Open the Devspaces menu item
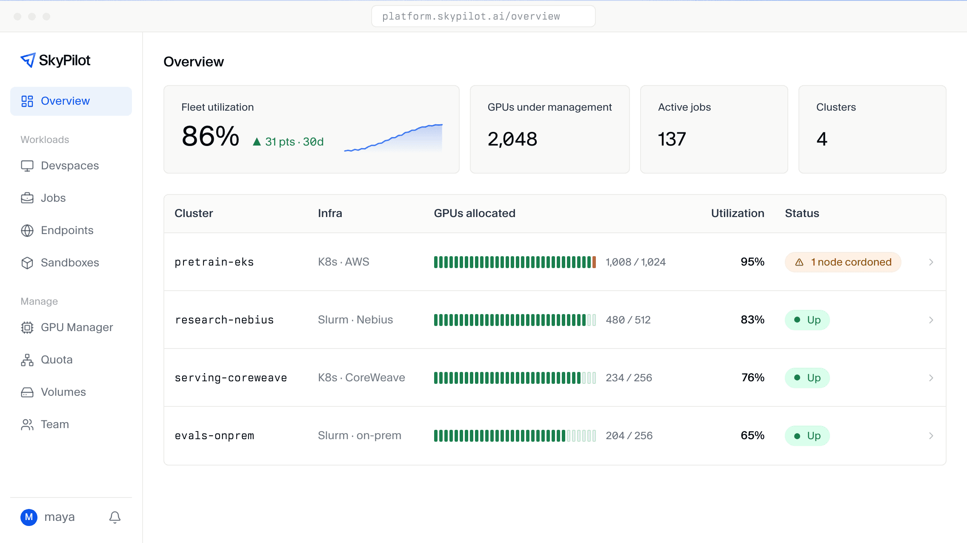The image size is (967, 543). click(71, 166)
